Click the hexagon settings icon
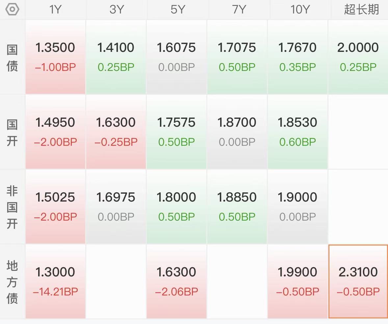The width and height of the screenshot is (388, 324). point(13,10)
